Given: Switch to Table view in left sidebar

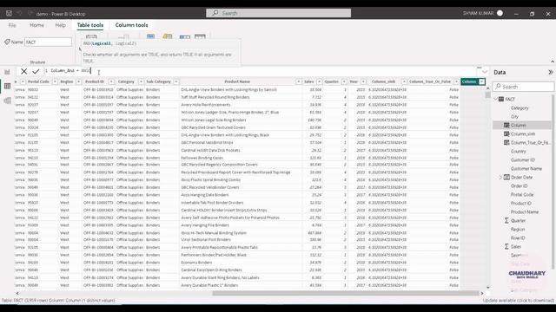Looking at the screenshot, I should [x=7, y=87].
